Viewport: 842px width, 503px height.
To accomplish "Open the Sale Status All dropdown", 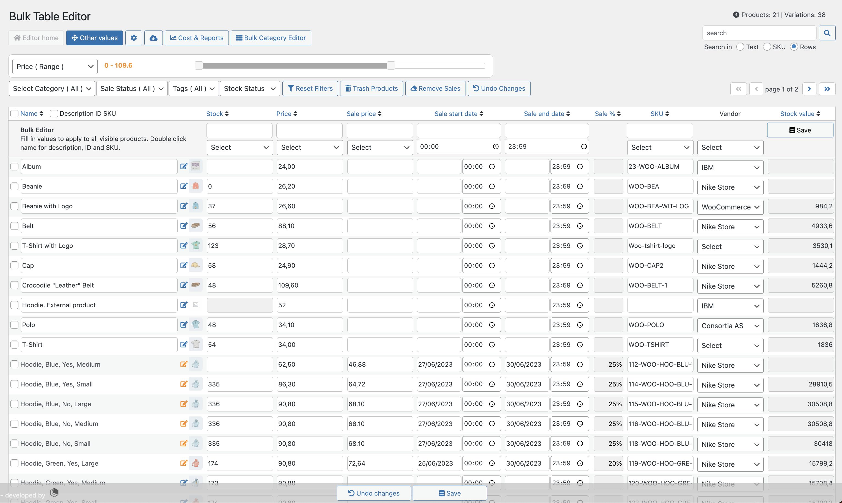I will coord(132,89).
